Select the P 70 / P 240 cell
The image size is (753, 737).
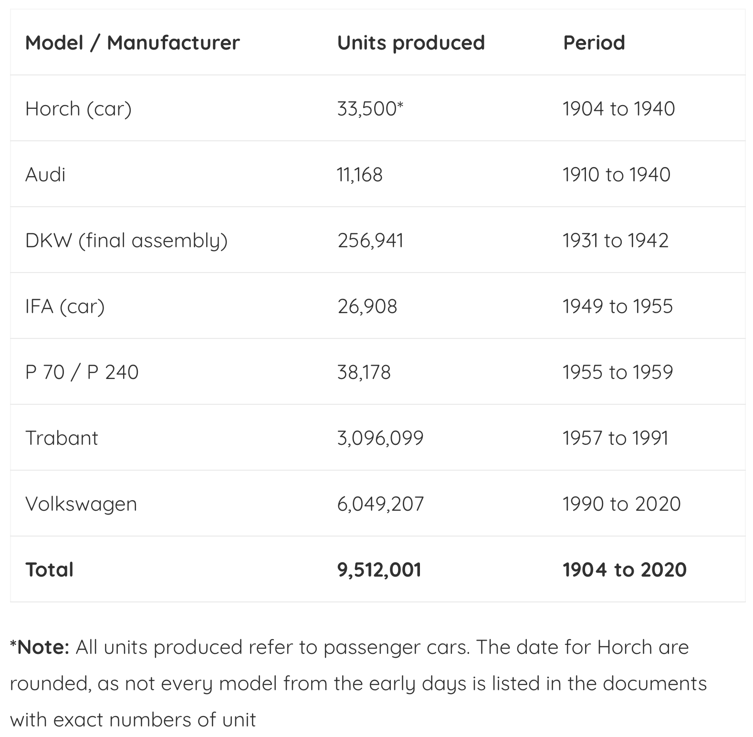point(82,372)
